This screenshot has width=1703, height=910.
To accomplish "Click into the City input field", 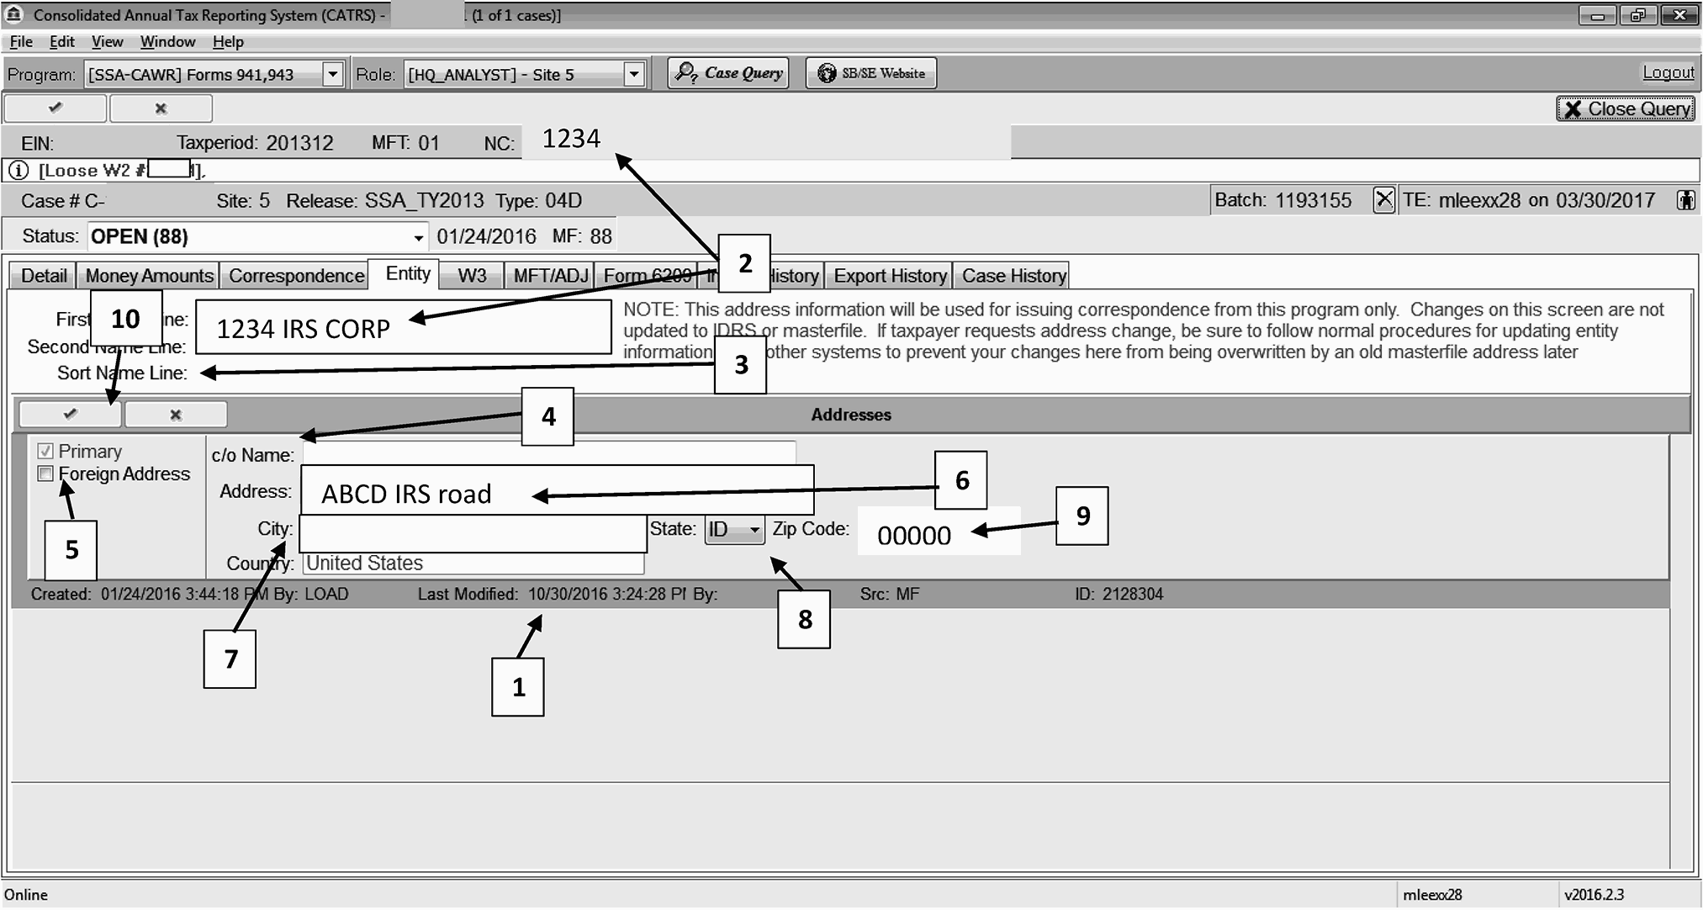I will click(x=472, y=533).
